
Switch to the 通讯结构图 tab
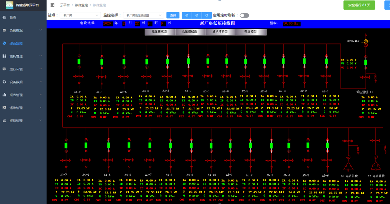(x=220, y=32)
